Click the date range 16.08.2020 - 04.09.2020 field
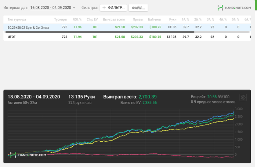 [51, 8]
